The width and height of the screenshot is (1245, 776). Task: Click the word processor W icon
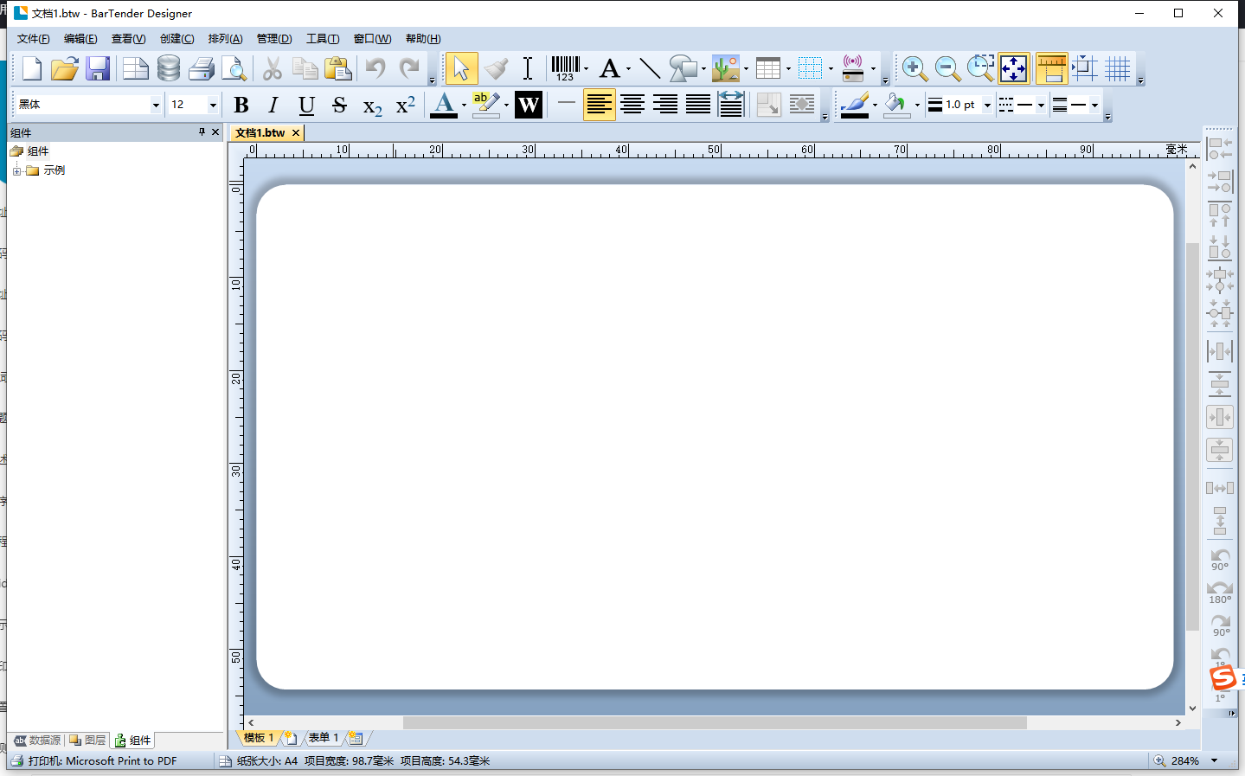(x=528, y=105)
